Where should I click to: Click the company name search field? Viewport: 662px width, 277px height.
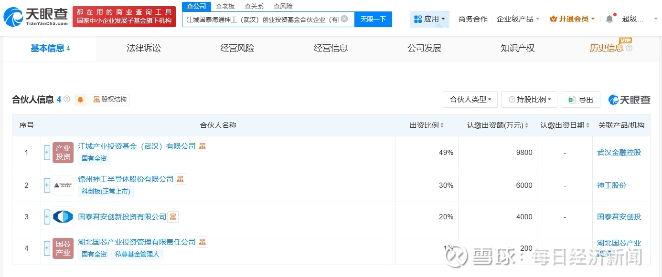click(x=263, y=19)
